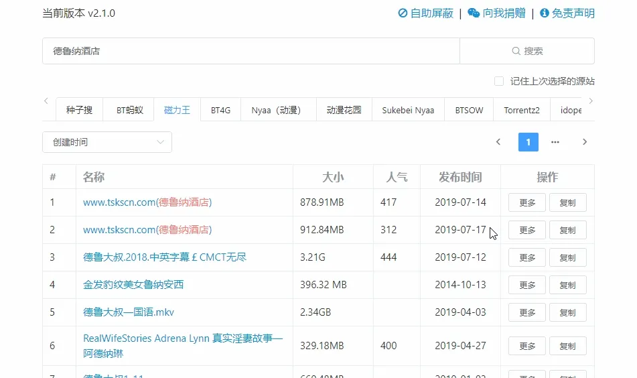The width and height of the screenshot is (637, 378).
Task: Click the 2019-07-14 date cell
Action: pos(460,202)
